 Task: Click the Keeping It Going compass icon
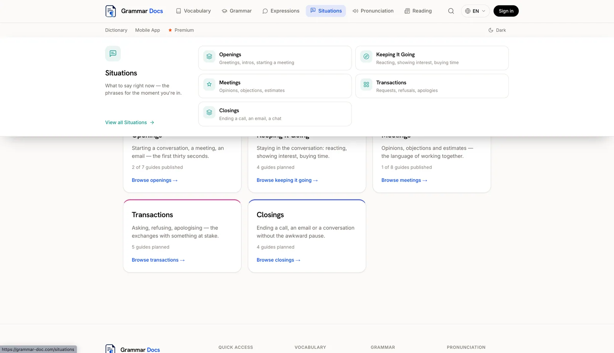[366, 56]
